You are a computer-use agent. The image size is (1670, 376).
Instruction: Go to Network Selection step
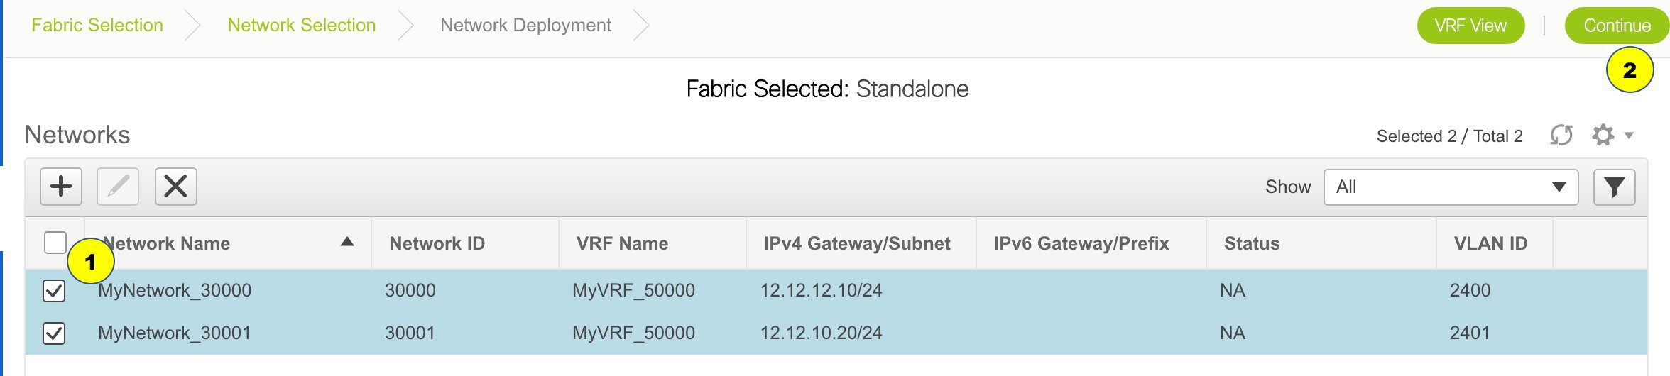(302, 25)
